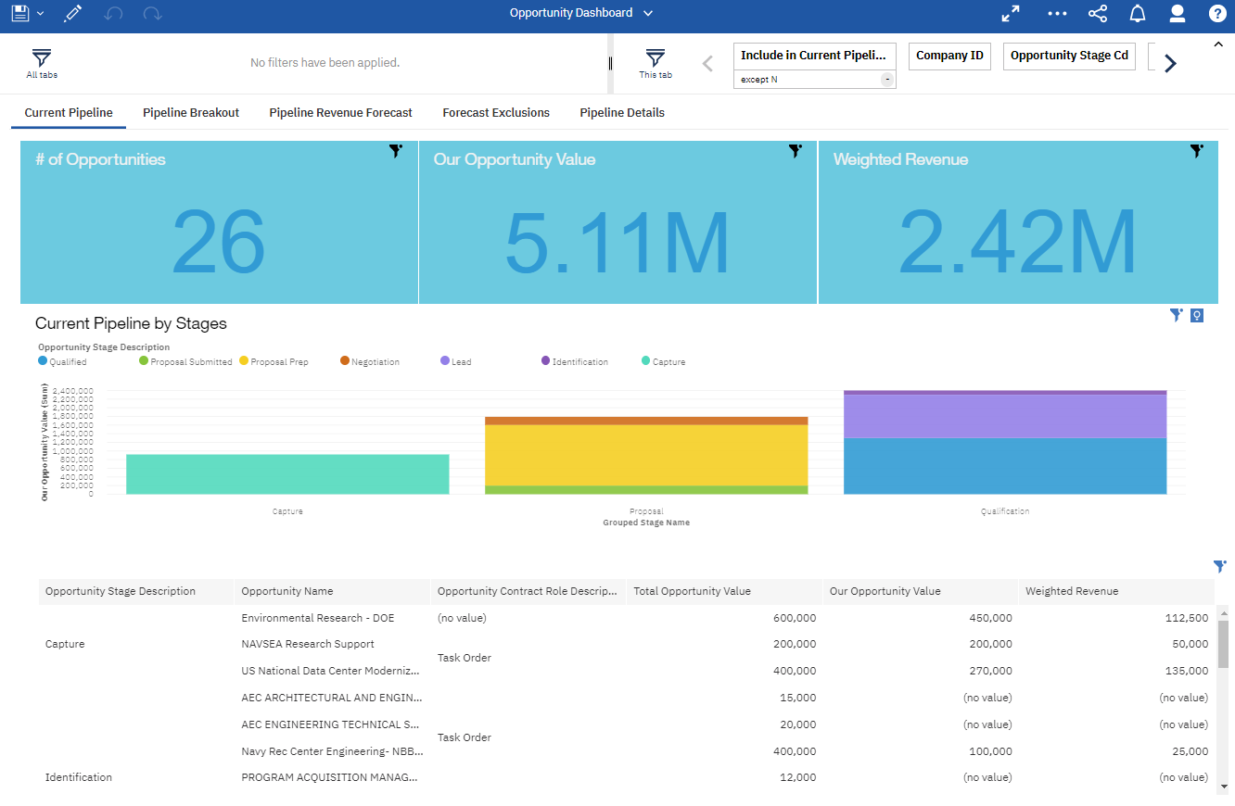Collapse the filter bar with the chevron
The height and width of the screenshot is (806, 1235).
click(1218, 44)
